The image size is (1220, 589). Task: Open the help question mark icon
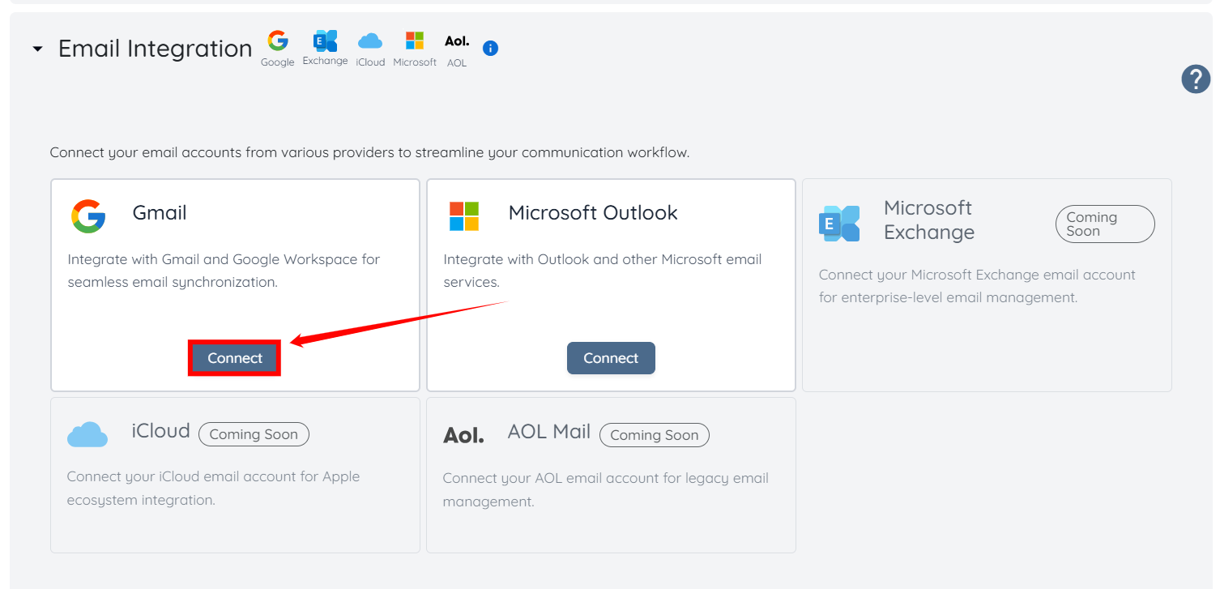point(1196,79)
